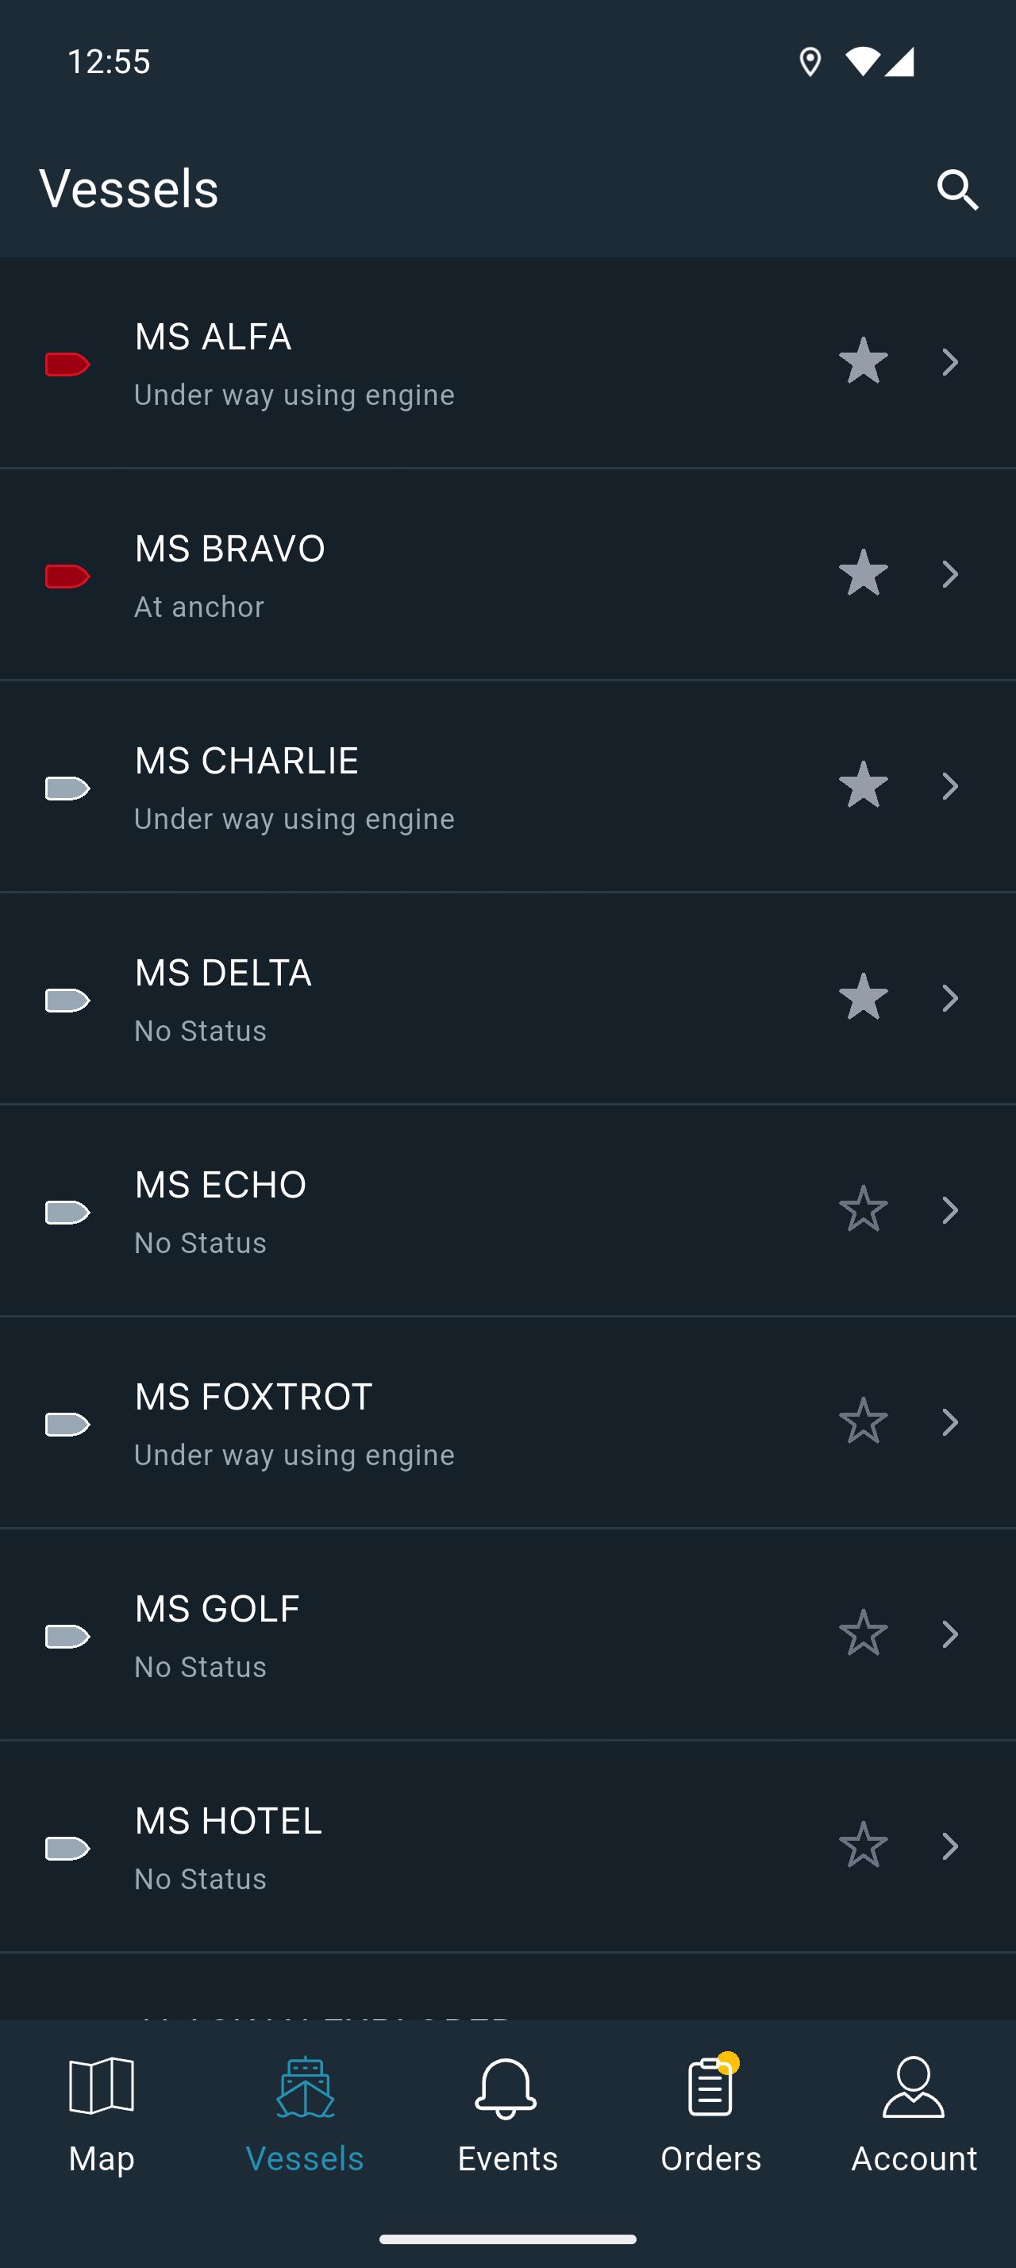Open the vessel search

957,189
